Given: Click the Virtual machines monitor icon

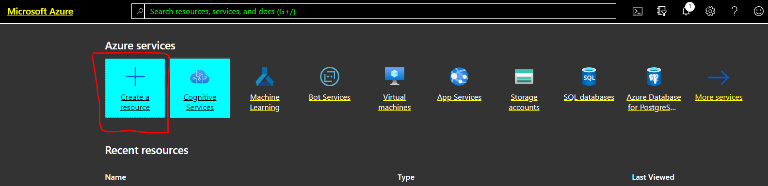Looking at the screenshot, I should tap(395, 77).
